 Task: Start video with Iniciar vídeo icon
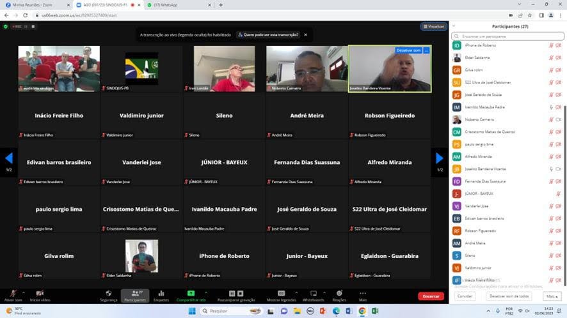tap(39, 293)
